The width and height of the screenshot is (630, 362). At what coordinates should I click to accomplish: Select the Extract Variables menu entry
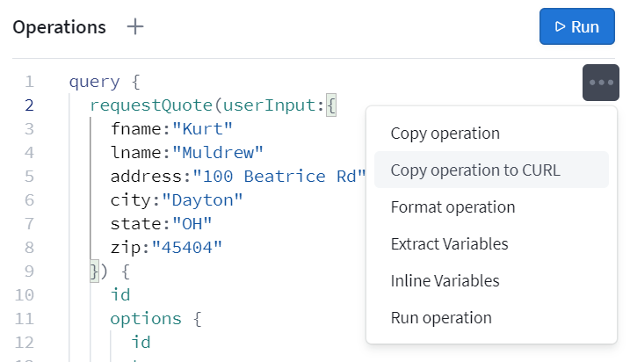coord(449,244)
